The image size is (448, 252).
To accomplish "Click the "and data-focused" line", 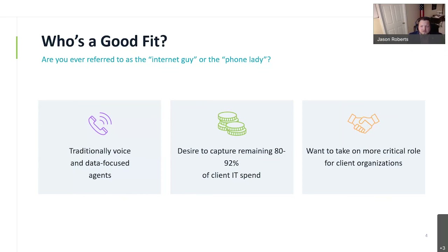I will point(100,163).
